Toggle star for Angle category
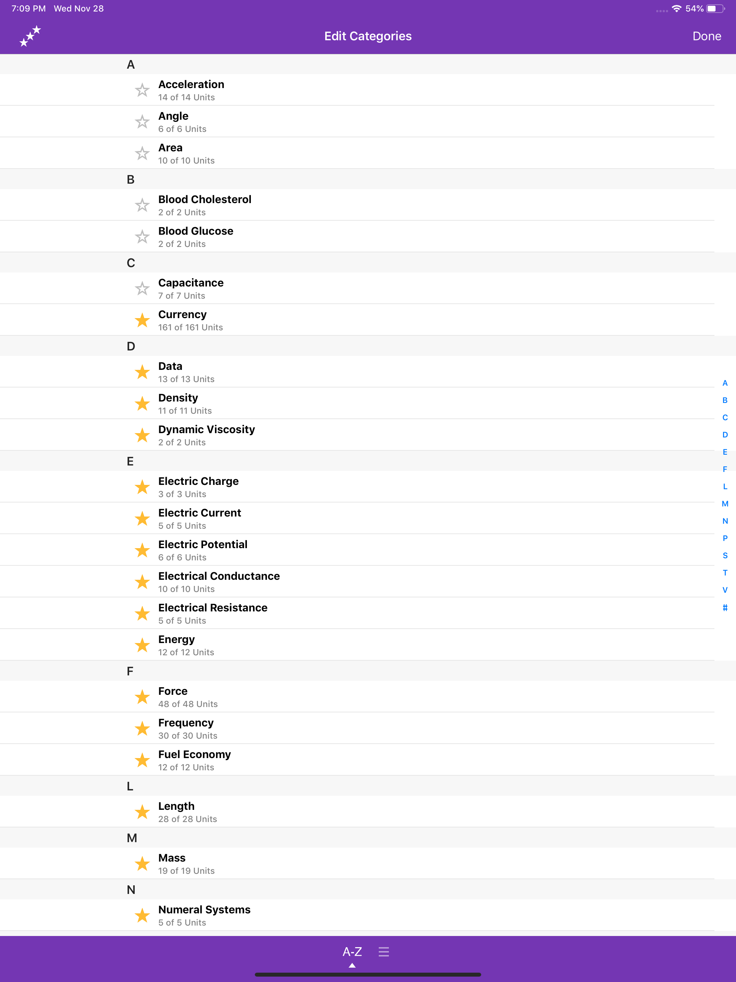This screenshot has width=736, height=982. [142, 121]
